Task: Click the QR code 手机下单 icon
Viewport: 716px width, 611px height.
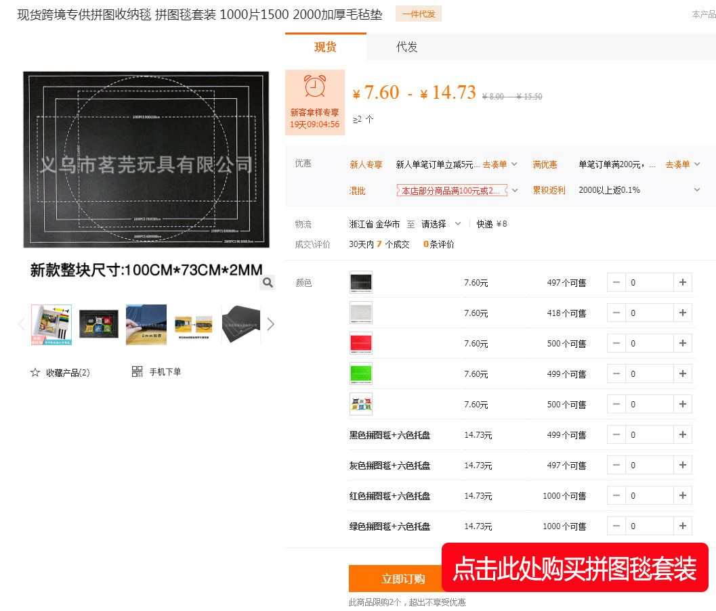Action: pos(137,371)
